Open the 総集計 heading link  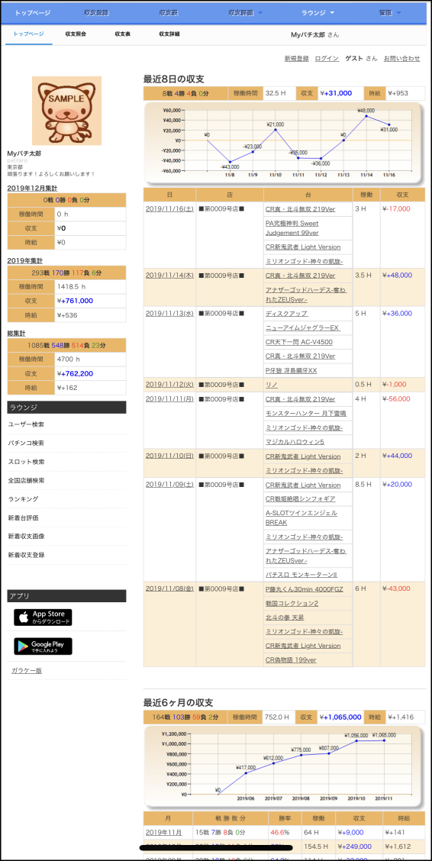tap(18, 334)
